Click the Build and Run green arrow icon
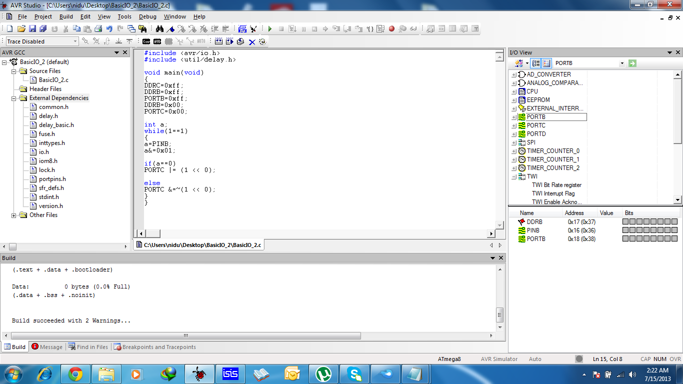Viewport: 683px width, 384px height. coord(229,41)
